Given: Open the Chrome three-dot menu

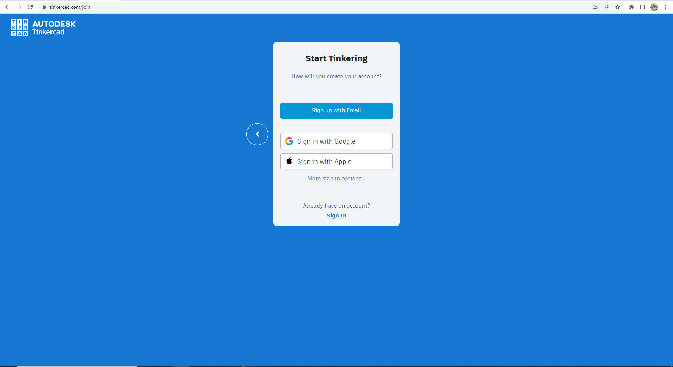Looking at the screenshot, I should 666,7.
